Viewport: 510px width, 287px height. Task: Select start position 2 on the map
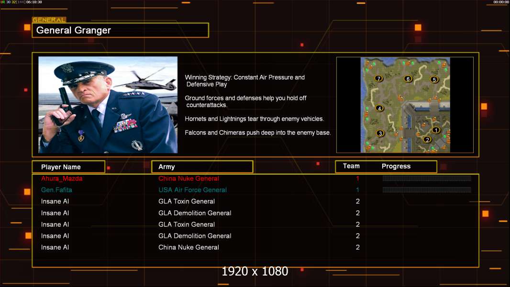(x=427, y=140)
